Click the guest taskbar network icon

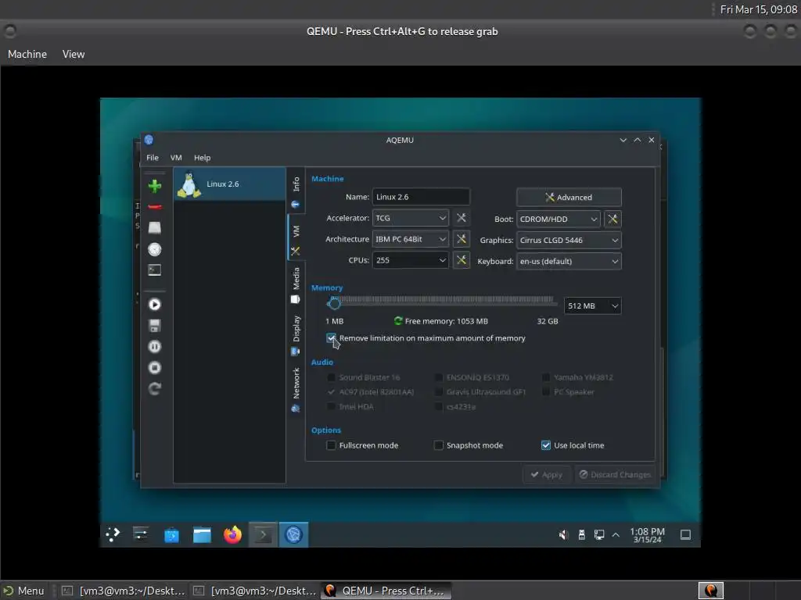click(x=598, y=534)
